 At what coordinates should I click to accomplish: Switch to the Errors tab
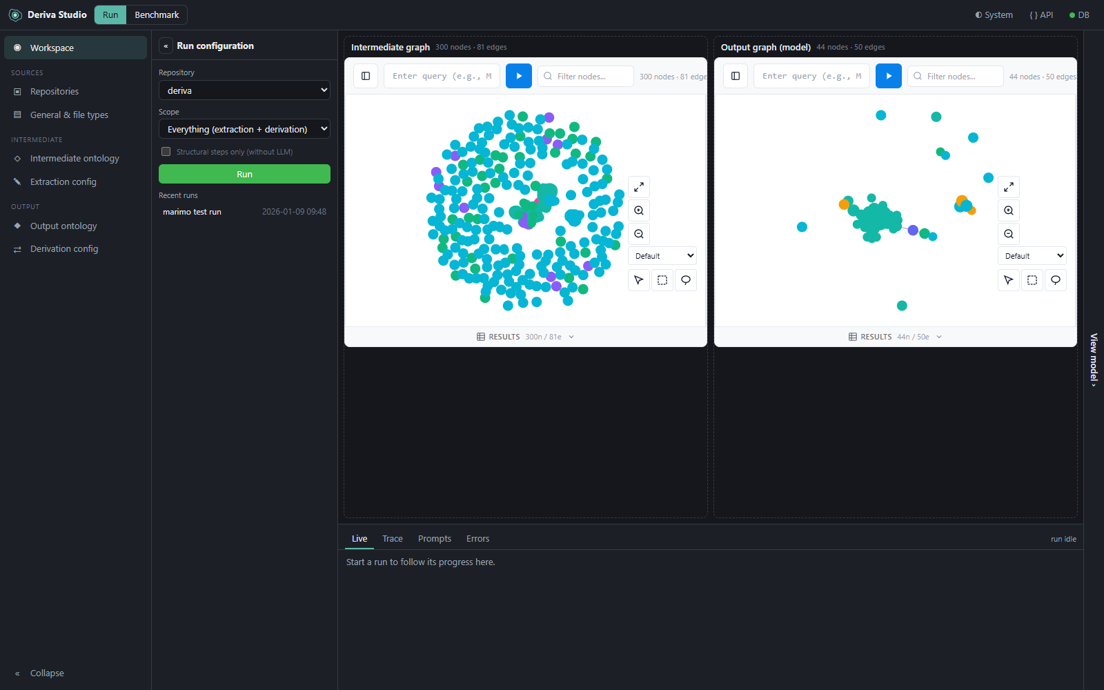pyautogui.click(x=477, y=539)
